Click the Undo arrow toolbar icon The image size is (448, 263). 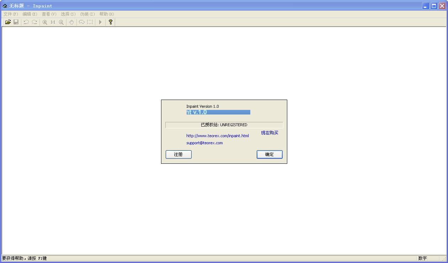coord(26,22)
